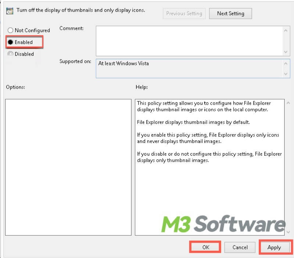The image size is (294, 258).
Task: Click inside the Comment text box
Action: [189, 41]
